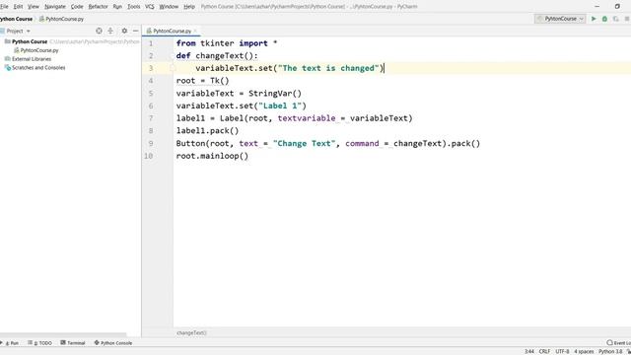This screenshot has width=631, height=355.
Task: Click 'def changeText():' on line 2
Action: pyautogui.click(x=217, y=55)
